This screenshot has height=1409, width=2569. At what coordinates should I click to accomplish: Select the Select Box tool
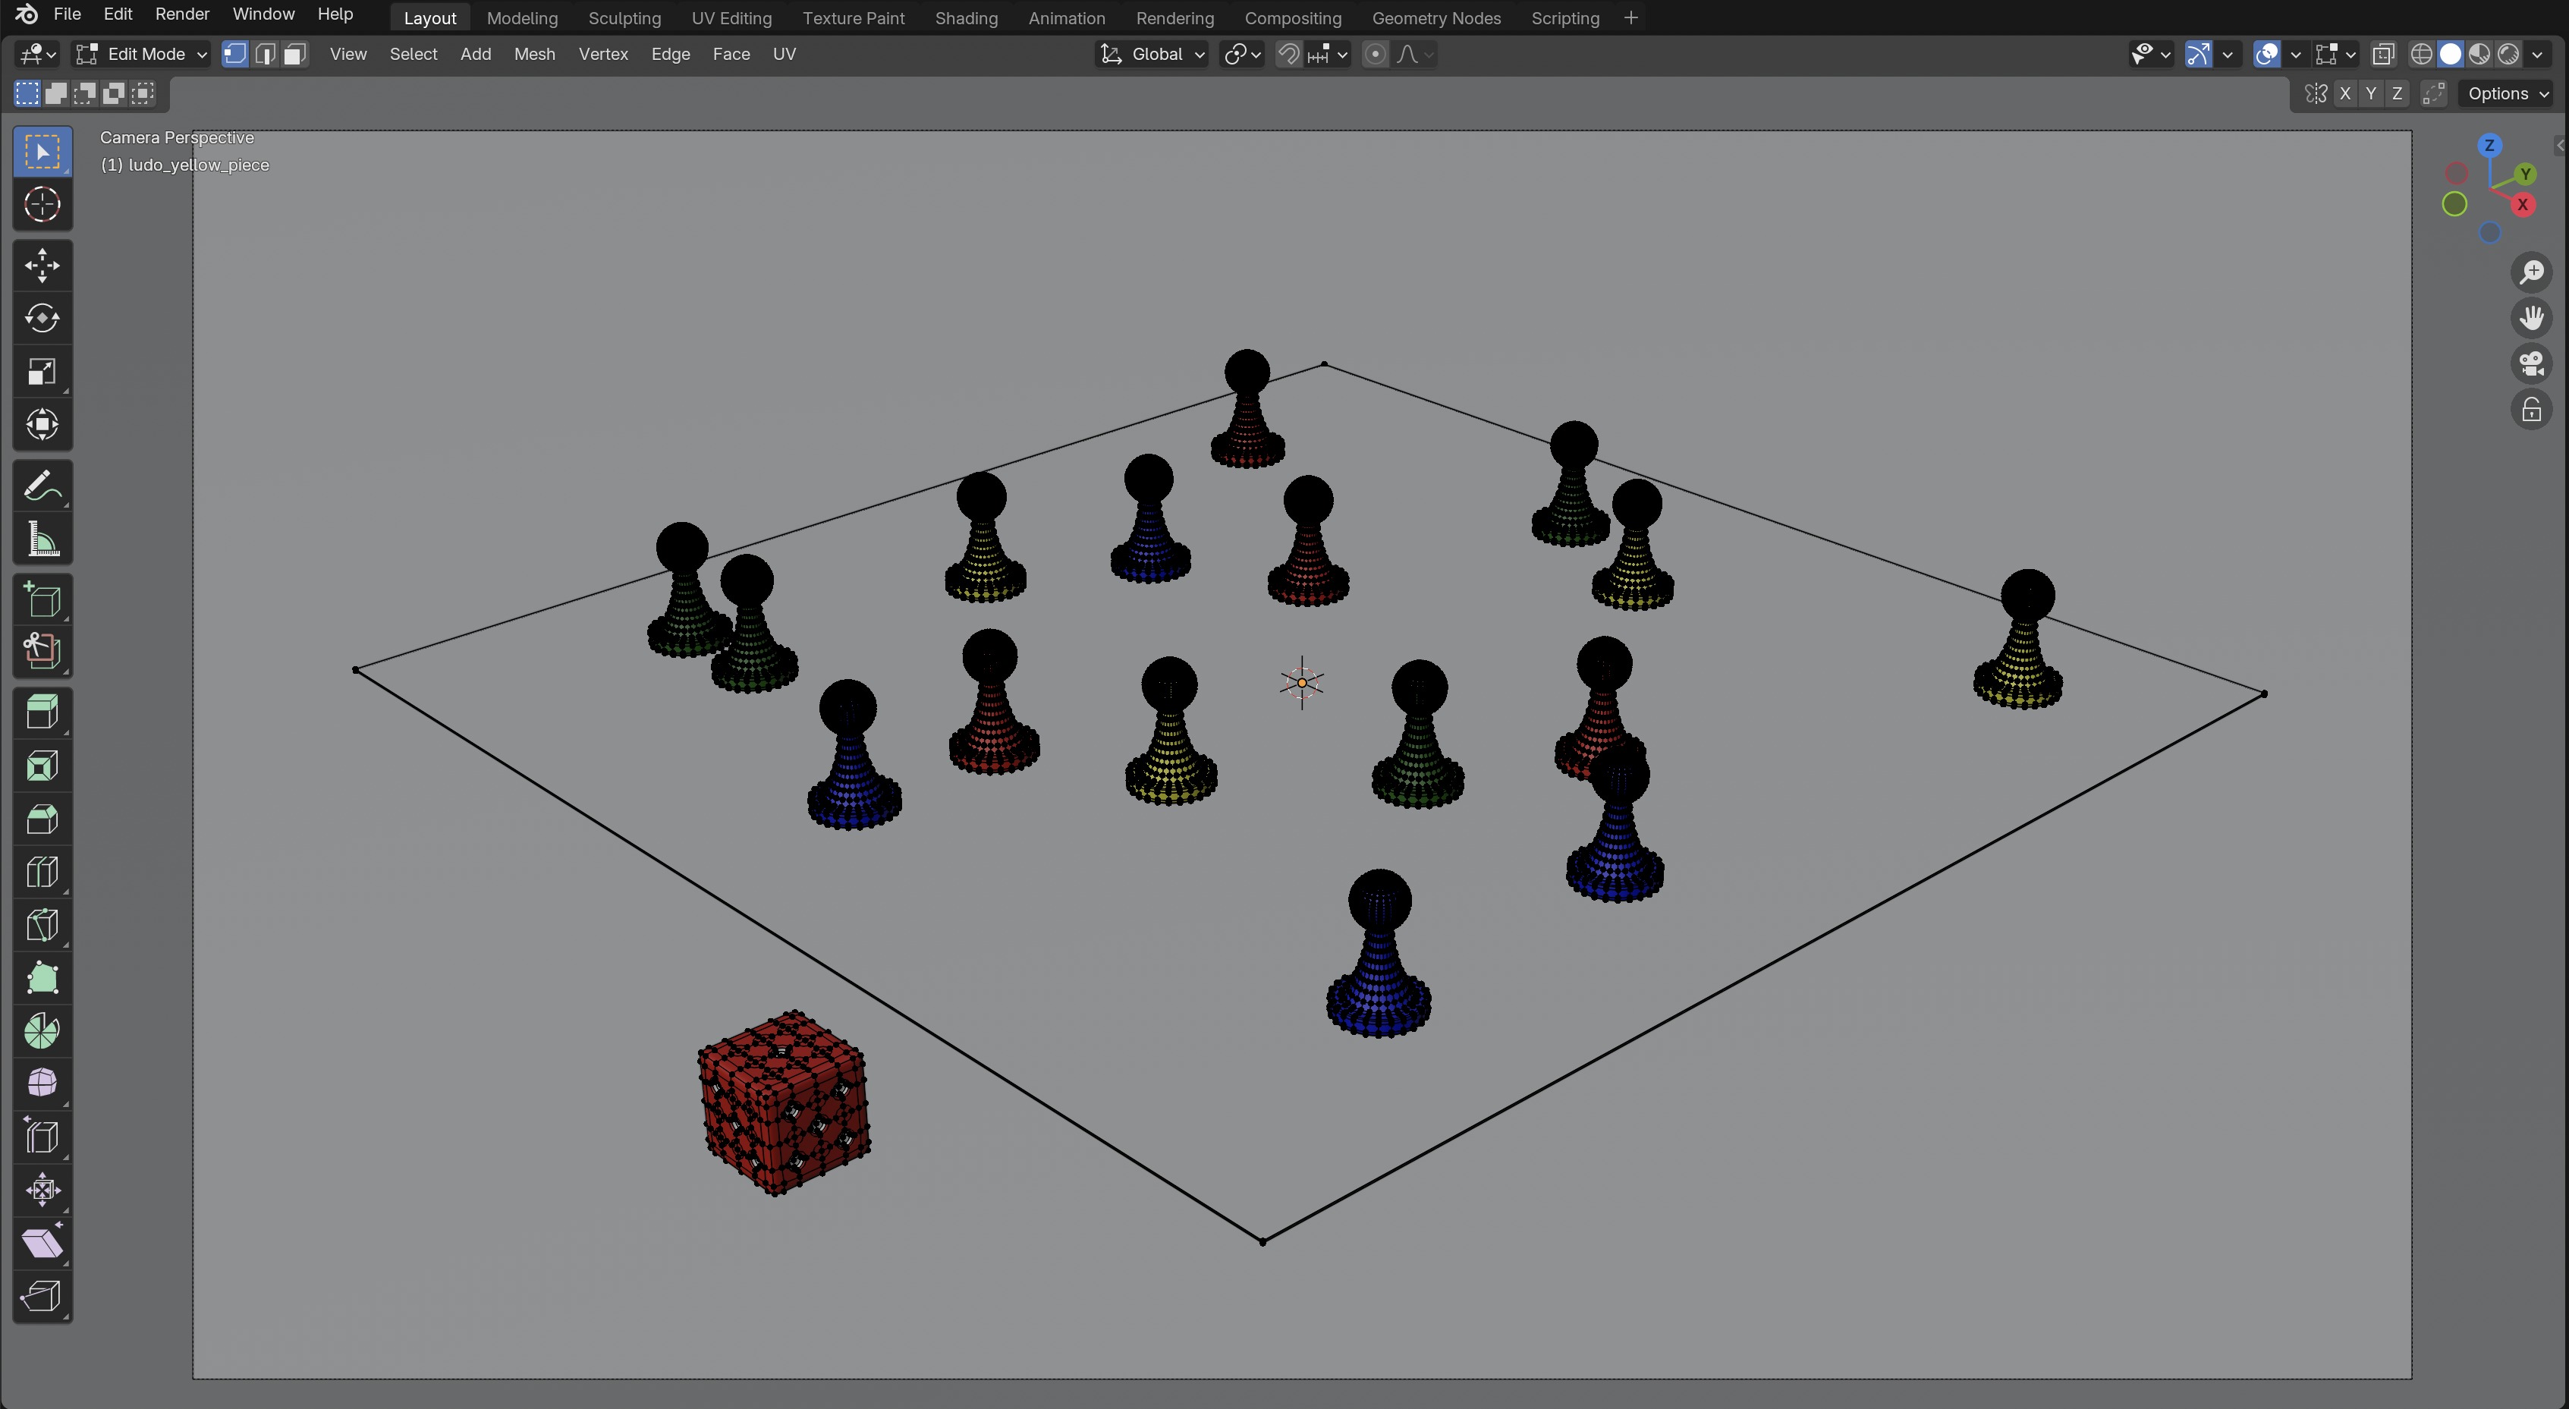pos(42,152)
